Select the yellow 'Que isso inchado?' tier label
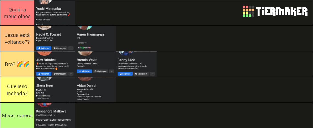The image size is (313, 128). [x=17, y=90]
